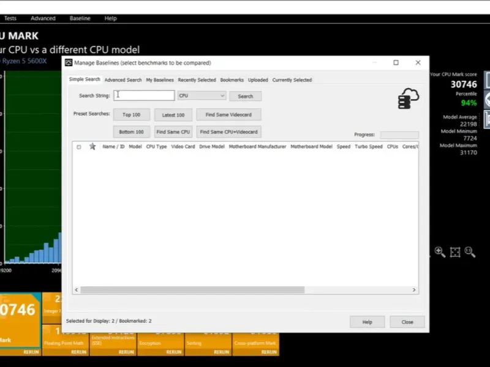Click the Search button
This screenshot has height=367, width=490.
pyautogui.click(x=246, y=96)
